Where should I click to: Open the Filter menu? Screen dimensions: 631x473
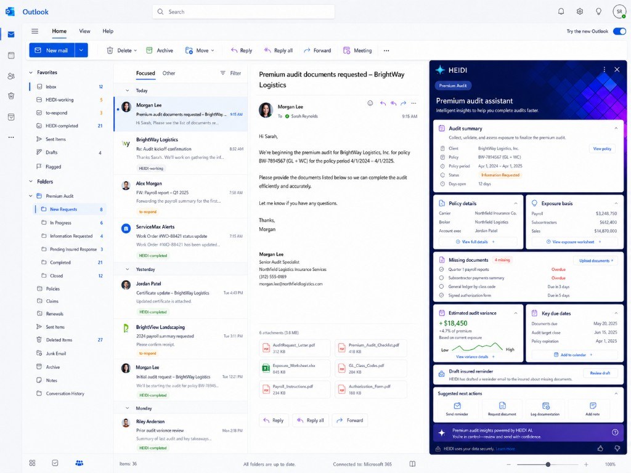point(230,73)
